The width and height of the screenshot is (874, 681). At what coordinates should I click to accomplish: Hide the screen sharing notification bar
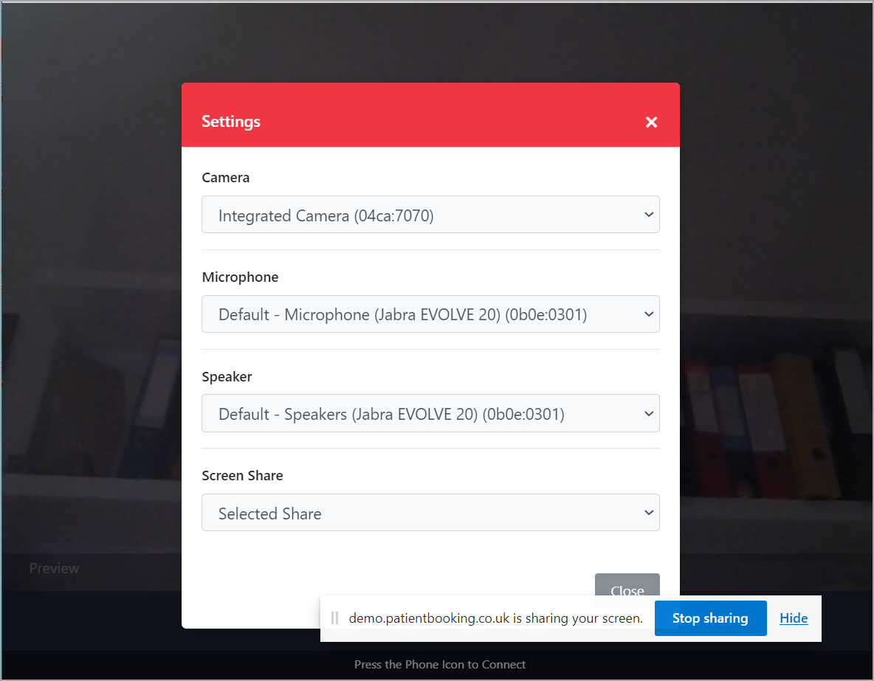794,618
